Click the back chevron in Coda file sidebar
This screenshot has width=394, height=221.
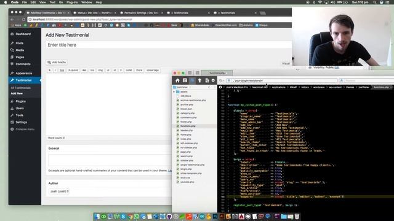[x=209, y=87]
